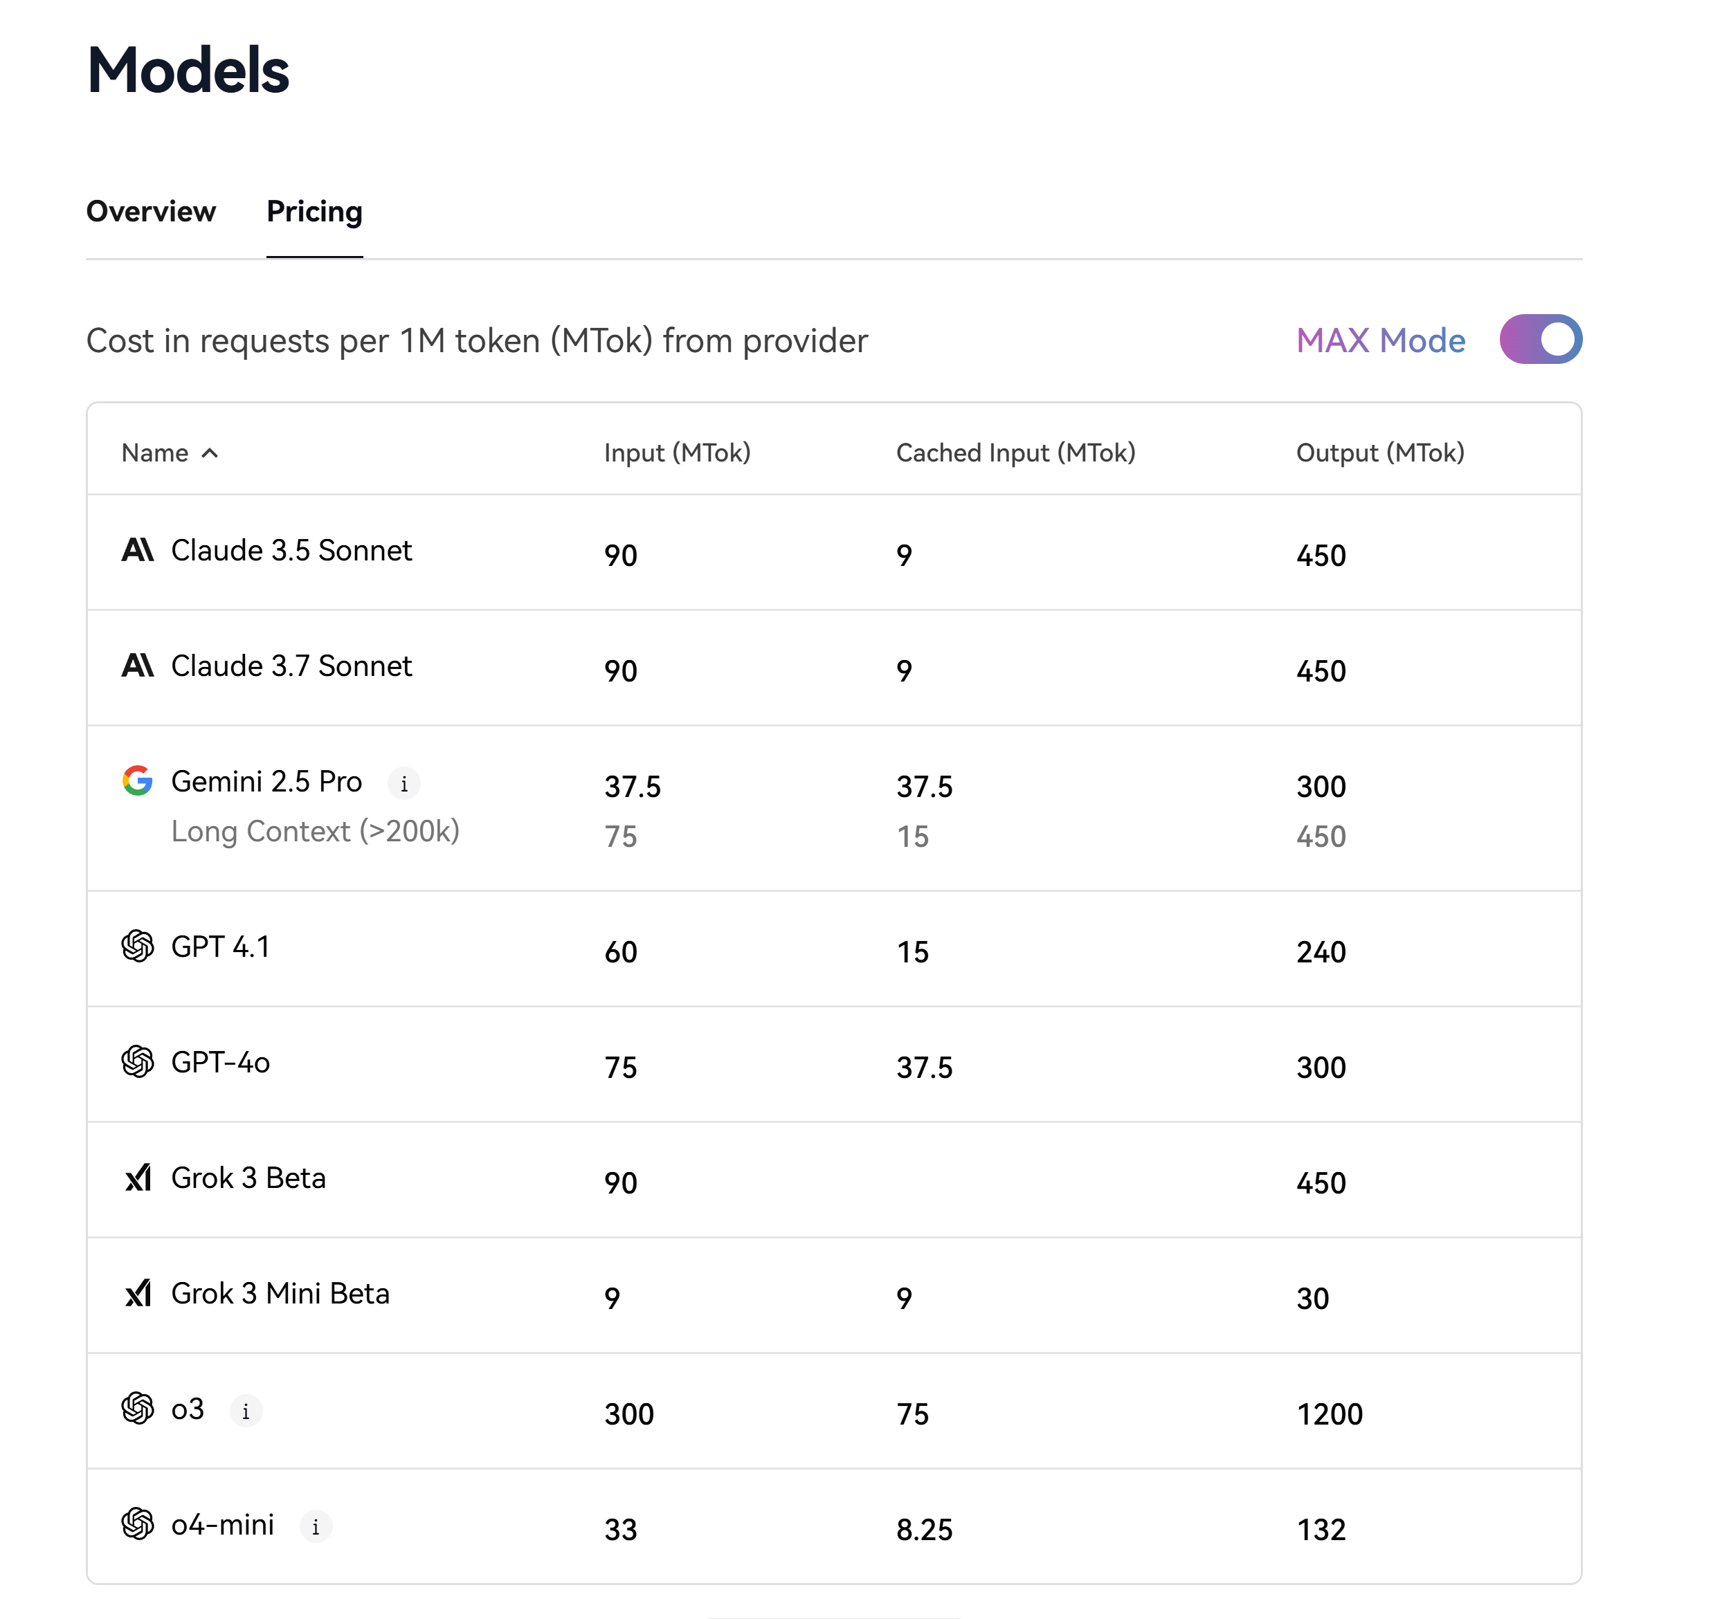Switch to the Overview tab
1722x1619 pixels.
pyautogui.click(x=151, y=211)
